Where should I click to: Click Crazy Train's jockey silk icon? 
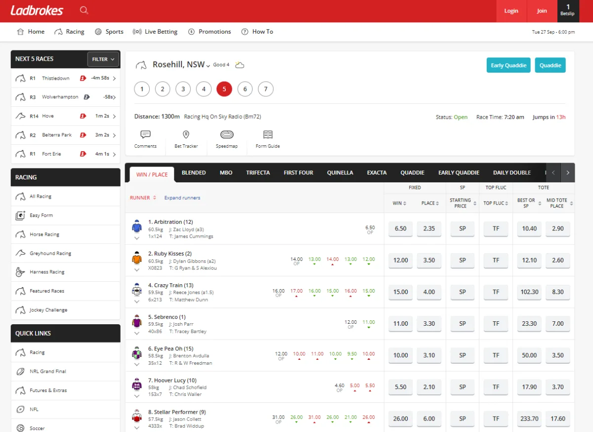137,291
